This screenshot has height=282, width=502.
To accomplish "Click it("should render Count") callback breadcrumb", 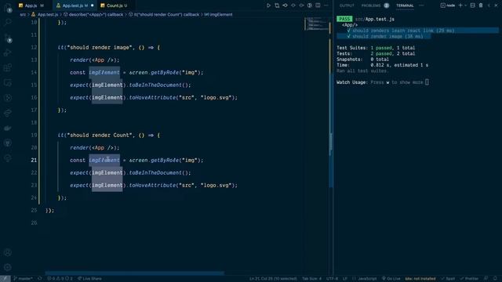I will click(164, 14).
